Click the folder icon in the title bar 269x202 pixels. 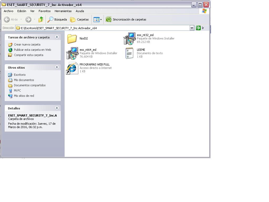(x=4, y=5)
